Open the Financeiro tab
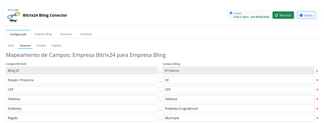 click(66, 34)
